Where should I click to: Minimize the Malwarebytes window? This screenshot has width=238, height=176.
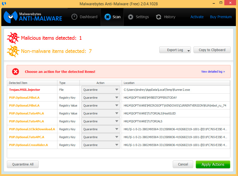tap(214, 3)
